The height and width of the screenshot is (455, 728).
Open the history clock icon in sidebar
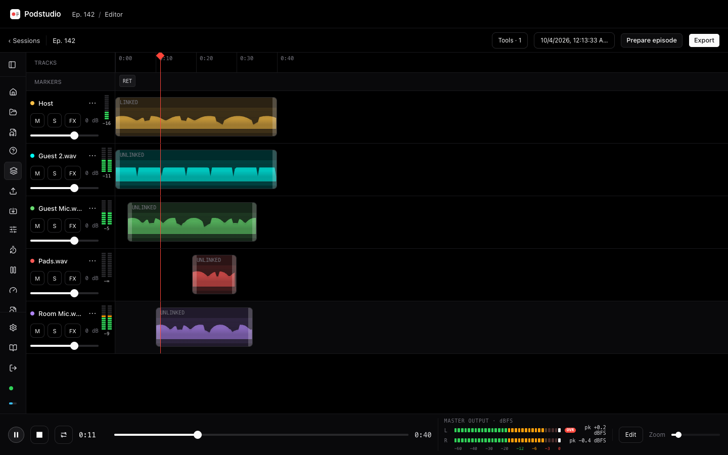tap(13, 250)
